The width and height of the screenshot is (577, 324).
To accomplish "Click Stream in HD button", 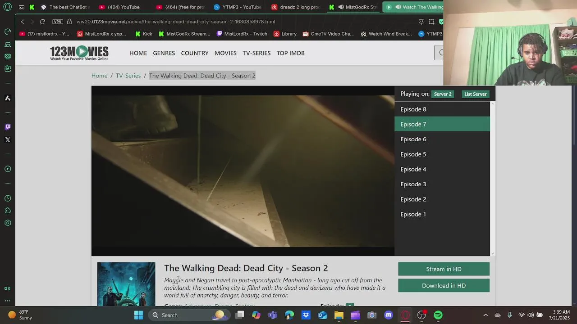I will pyautogui.click(x=444, y=269).
